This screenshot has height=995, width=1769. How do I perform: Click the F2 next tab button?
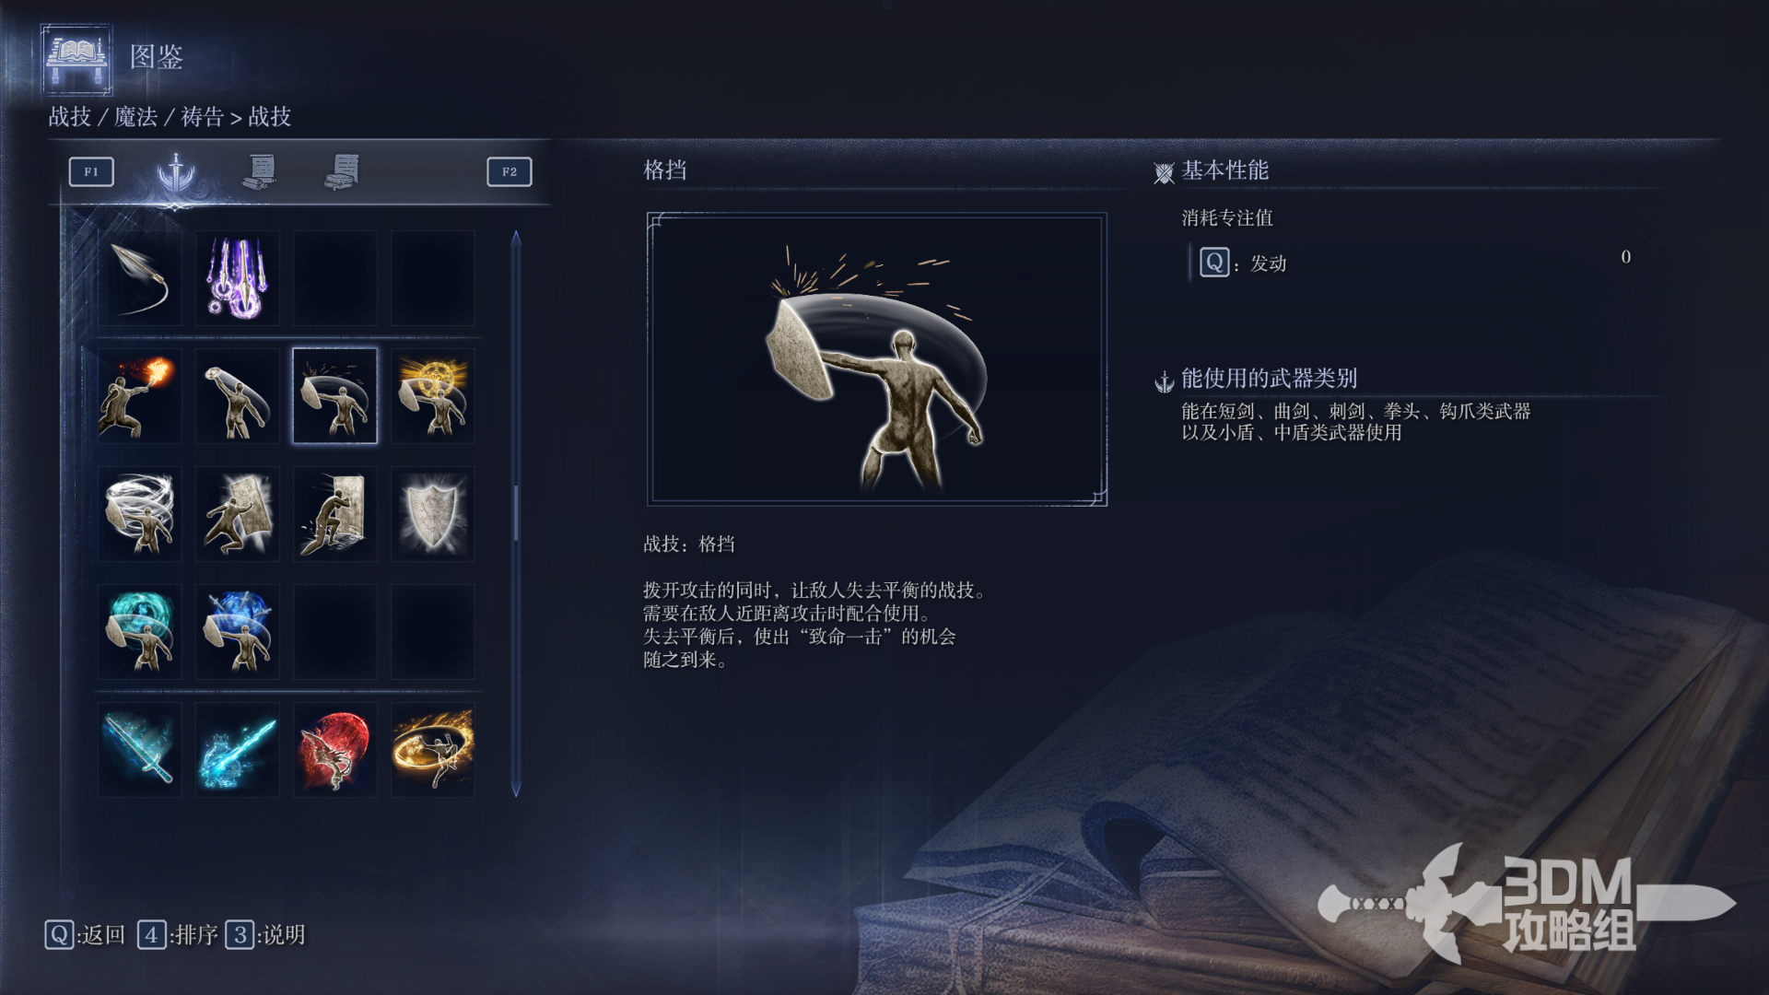[510, 171]
